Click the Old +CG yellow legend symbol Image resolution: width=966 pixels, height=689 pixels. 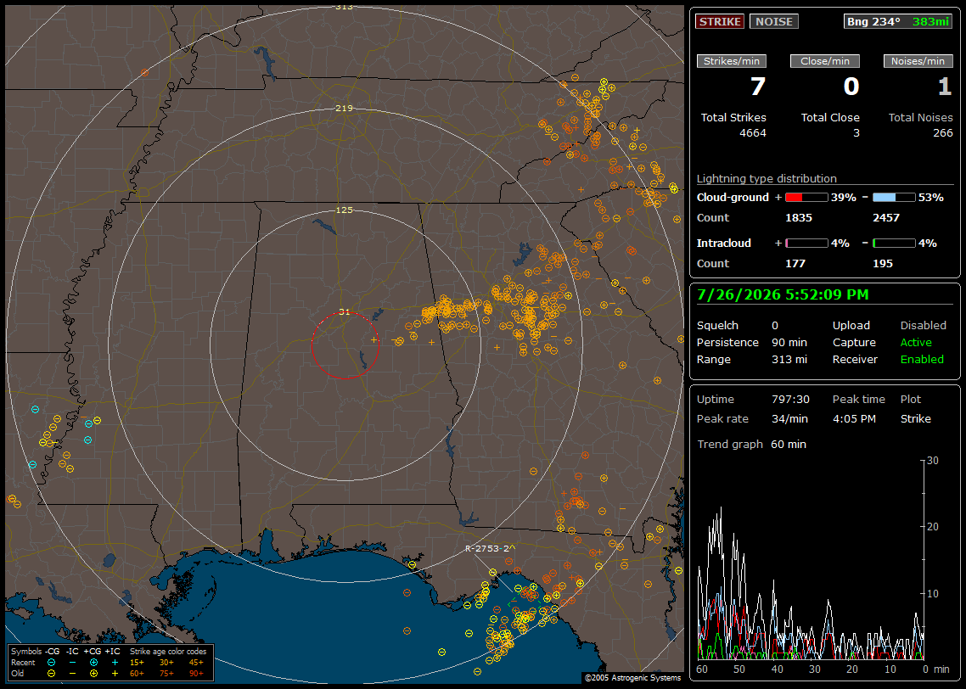click(x=93, y=674)
